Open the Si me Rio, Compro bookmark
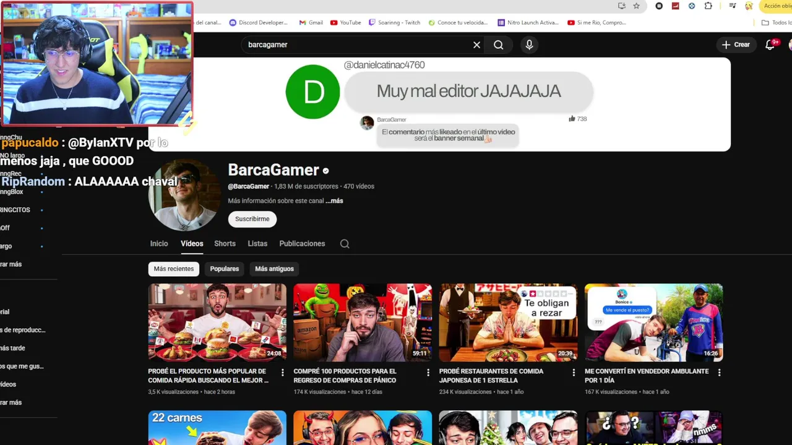The image size is (792, 445). pos(597,22)
